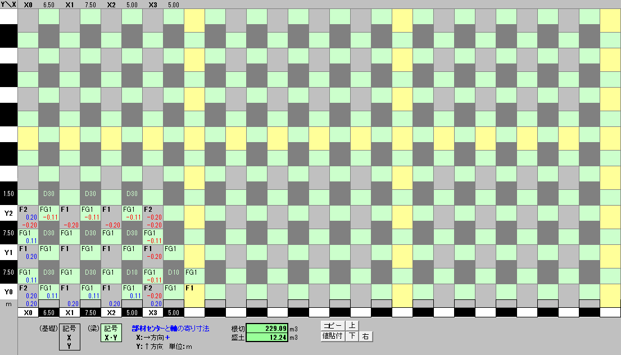Click the 1.50 span value in left column
621x355 pixels.
8,194
